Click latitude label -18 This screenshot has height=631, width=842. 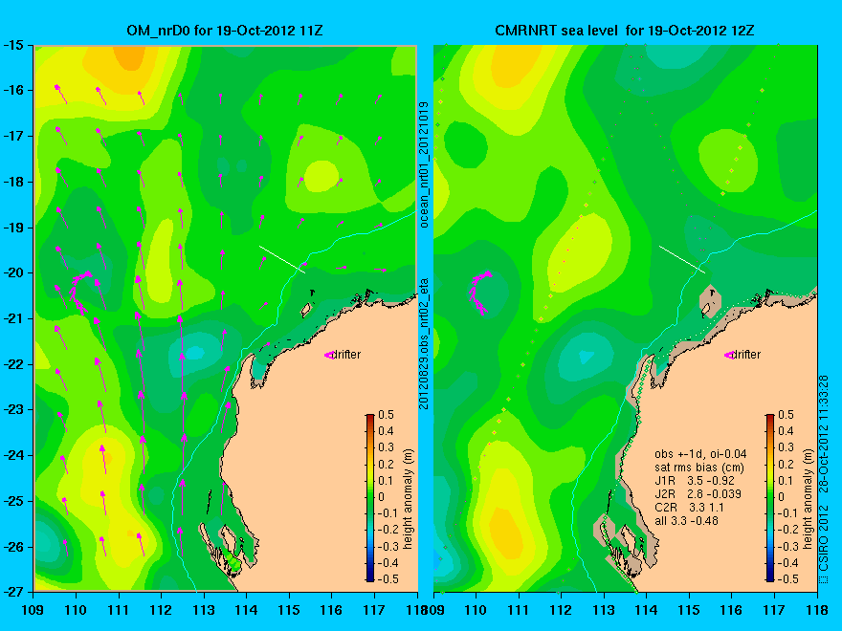tap(13, 182)
